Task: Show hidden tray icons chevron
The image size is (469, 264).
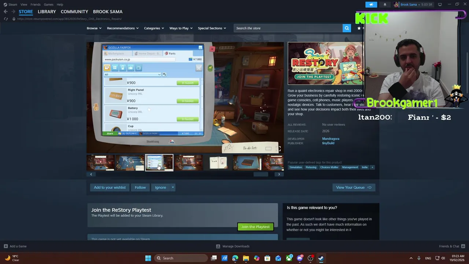Action: coord(411,258)
